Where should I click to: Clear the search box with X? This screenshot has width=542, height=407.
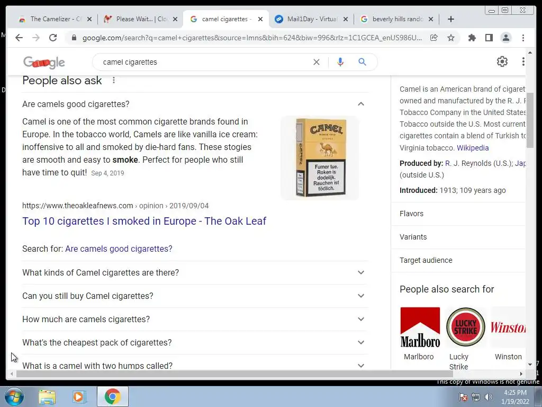(x=317, y=62)
